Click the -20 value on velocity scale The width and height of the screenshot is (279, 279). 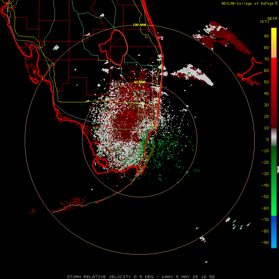tap(265, 162)
